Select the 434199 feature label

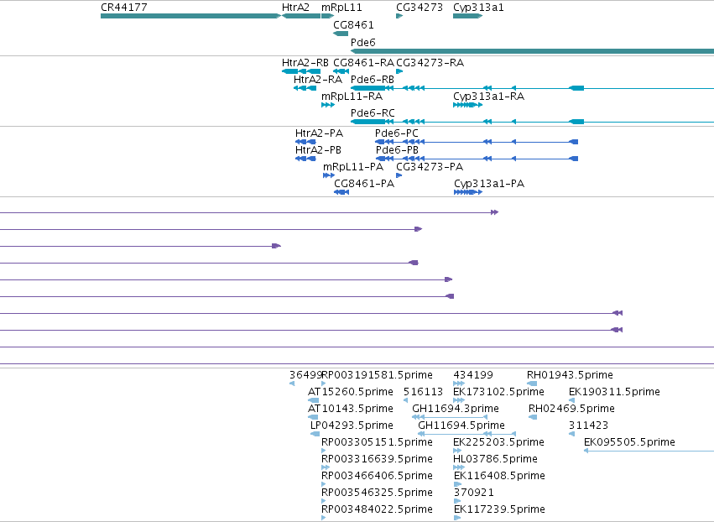click(x=473, y=375)
